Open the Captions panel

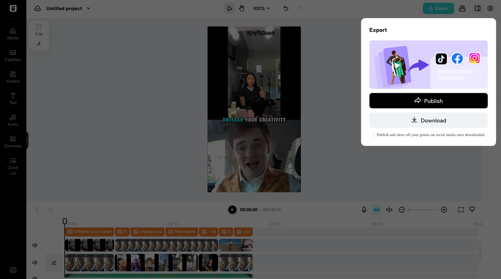(x=13, y=56)
